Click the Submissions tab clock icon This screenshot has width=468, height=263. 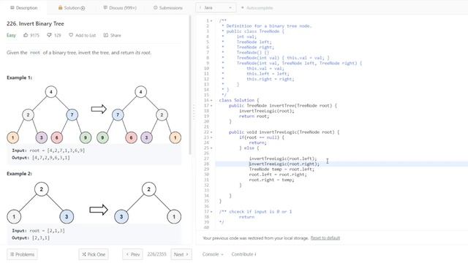tap(155, 8)
